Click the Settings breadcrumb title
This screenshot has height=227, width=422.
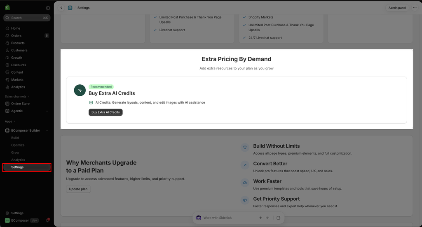pyautogui.click(x=83, y=8)
